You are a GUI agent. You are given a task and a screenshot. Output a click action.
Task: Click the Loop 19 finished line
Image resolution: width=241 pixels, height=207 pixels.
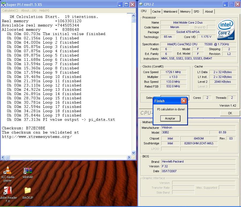coord(44,115)
